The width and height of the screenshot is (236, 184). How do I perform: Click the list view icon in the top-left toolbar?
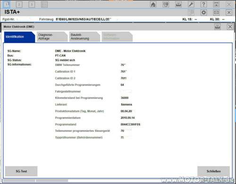(44, 4)
